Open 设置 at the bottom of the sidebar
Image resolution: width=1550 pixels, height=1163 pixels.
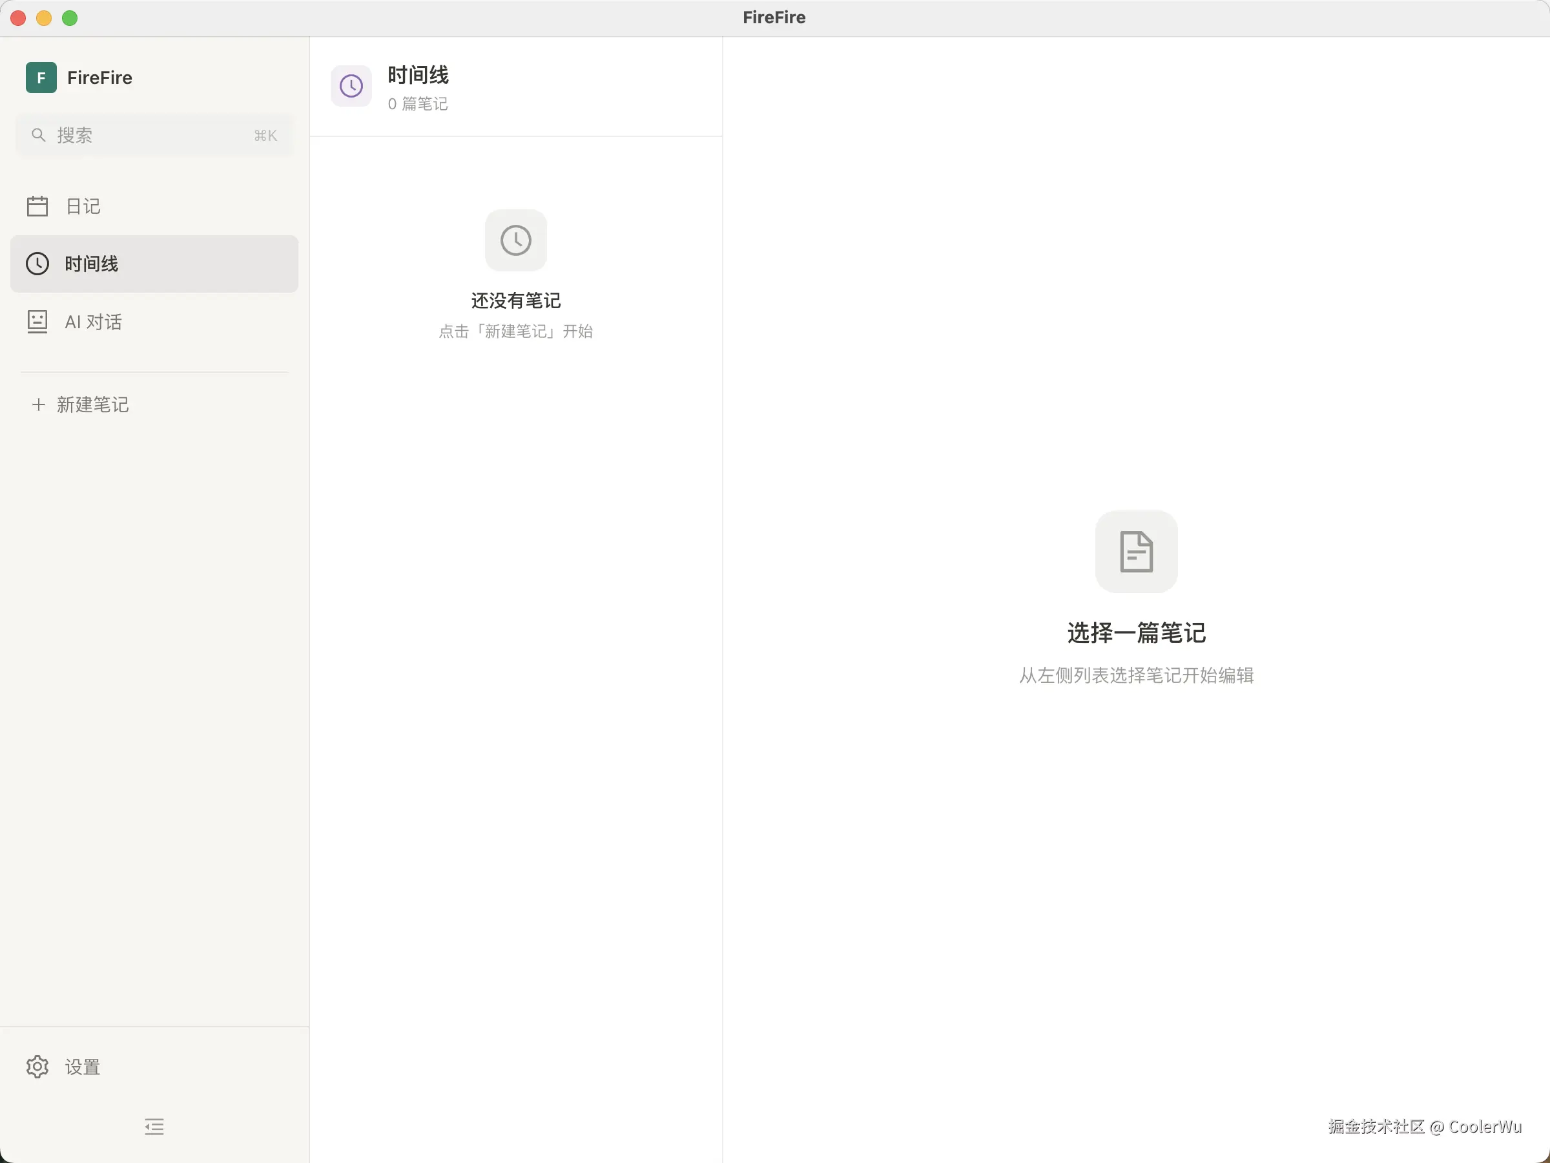tap(83, 1066)
